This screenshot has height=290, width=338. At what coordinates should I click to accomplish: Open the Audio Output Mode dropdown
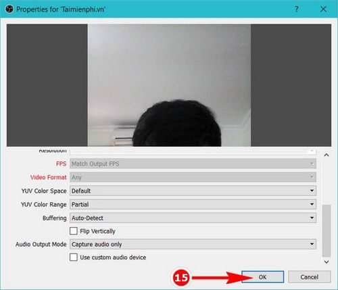click(193, 244)
